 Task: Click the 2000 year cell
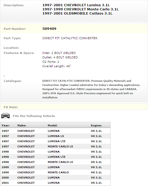5,177
